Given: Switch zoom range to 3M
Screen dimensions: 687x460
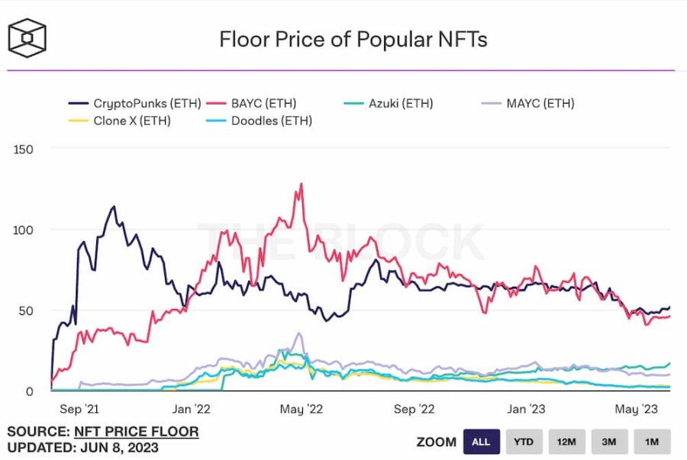Looking at the screenshot, I should pos(610,441).
